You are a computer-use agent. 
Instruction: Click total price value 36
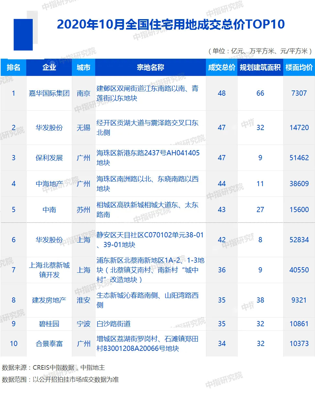[x=222, y=270]
